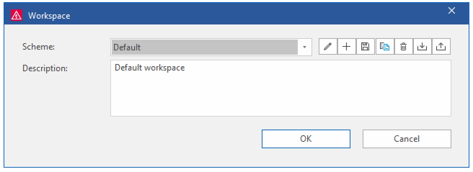Click the pencil icon to rename scheme
The width and height of the screenshot is (473, 172).
[328, 47]
